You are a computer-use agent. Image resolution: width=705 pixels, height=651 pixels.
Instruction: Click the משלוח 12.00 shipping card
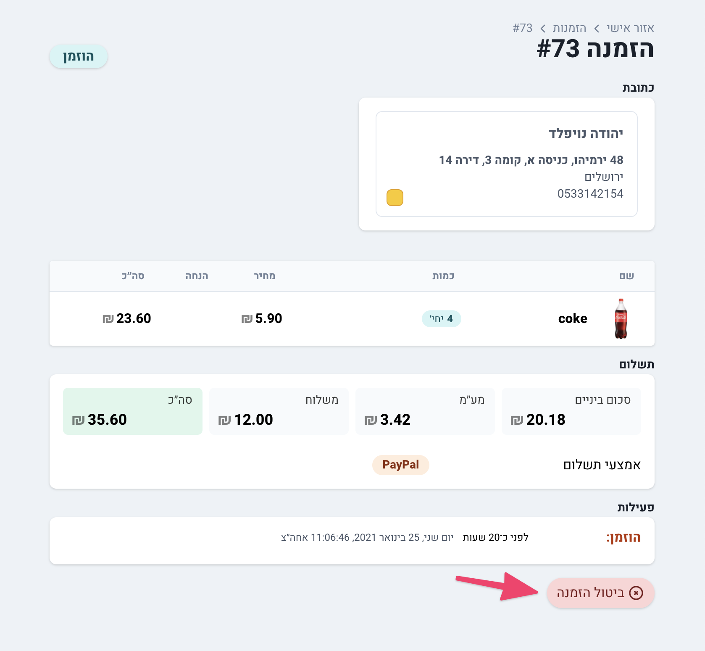click(279, 411)
